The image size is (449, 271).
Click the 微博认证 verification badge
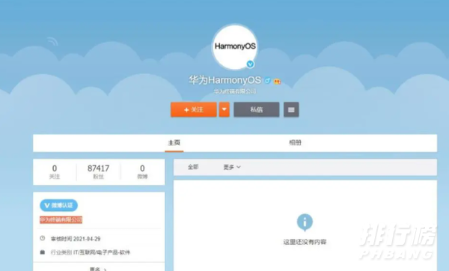click(x=58, y=205)
